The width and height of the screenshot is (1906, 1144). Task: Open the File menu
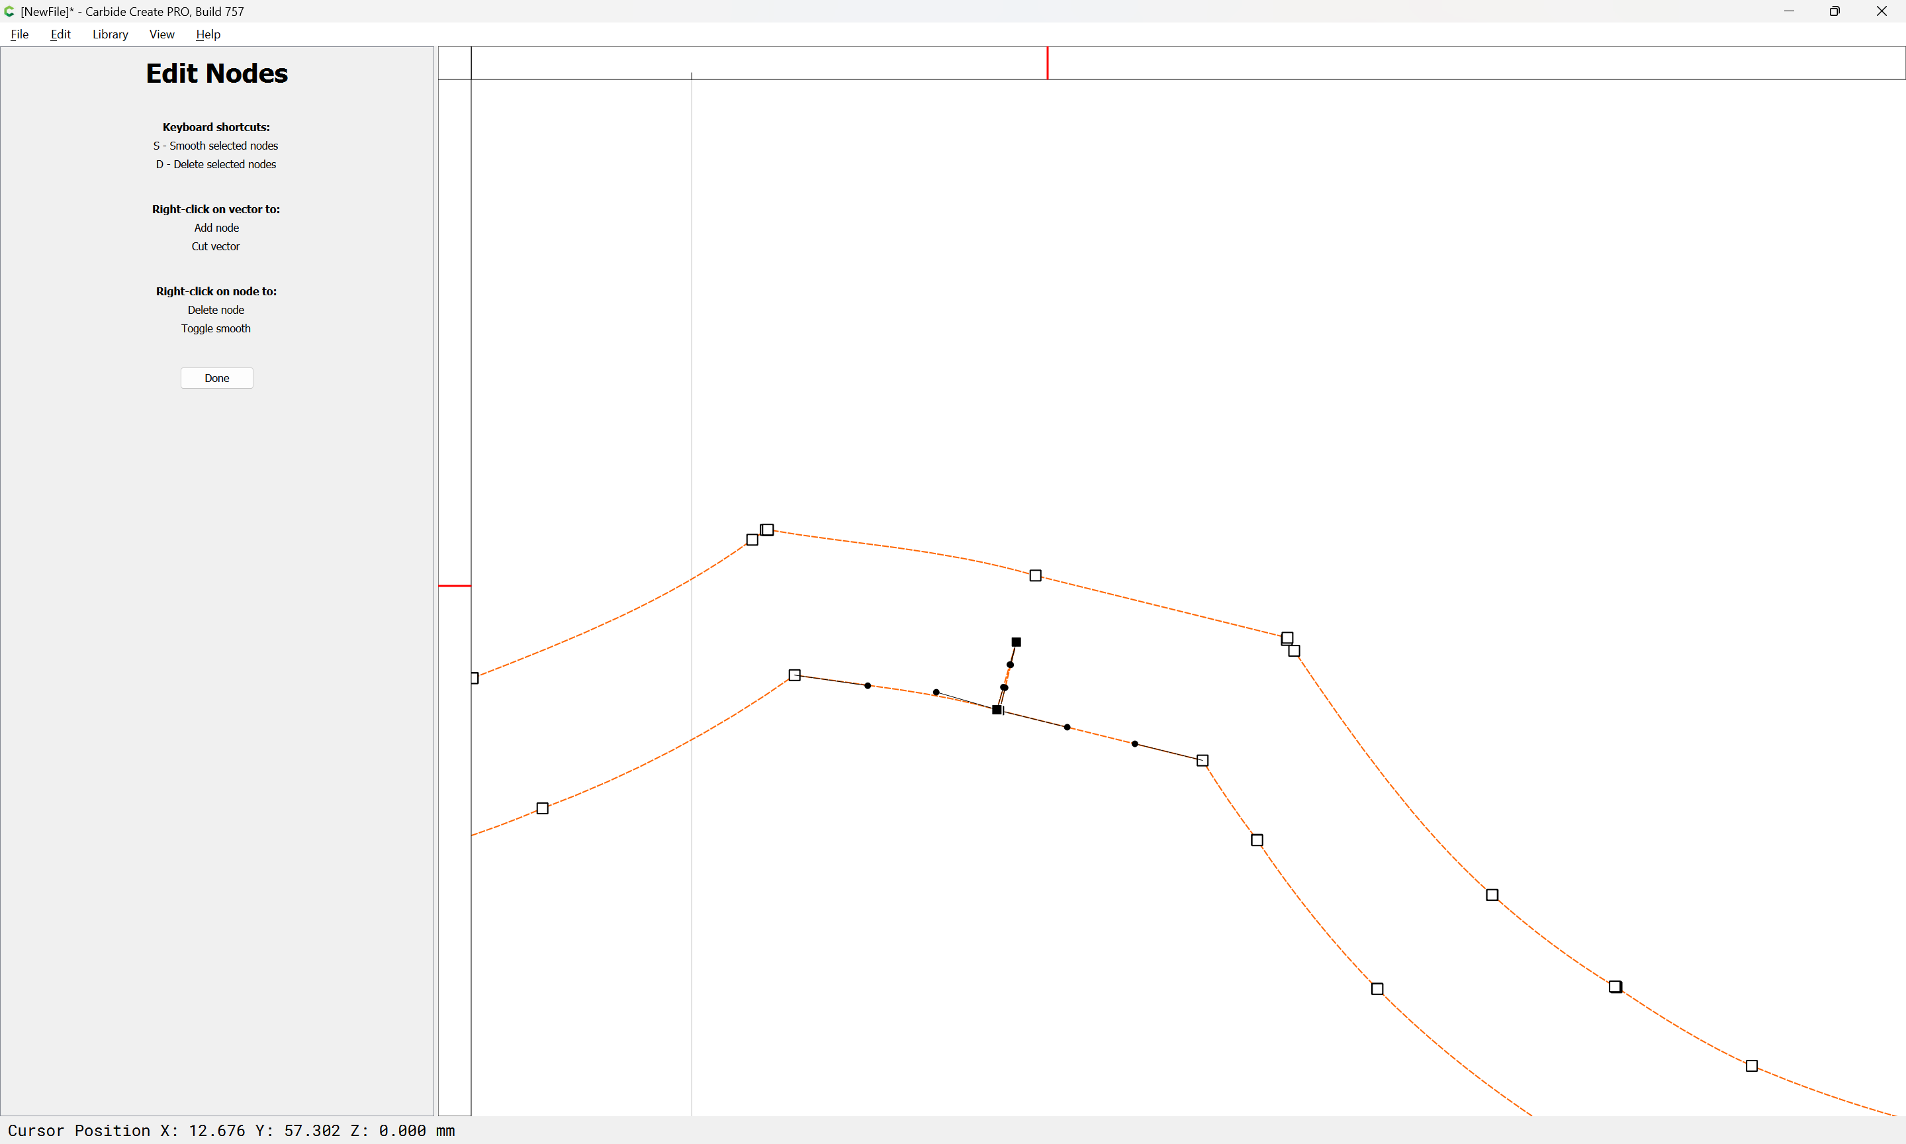click(x=19, y=34)
